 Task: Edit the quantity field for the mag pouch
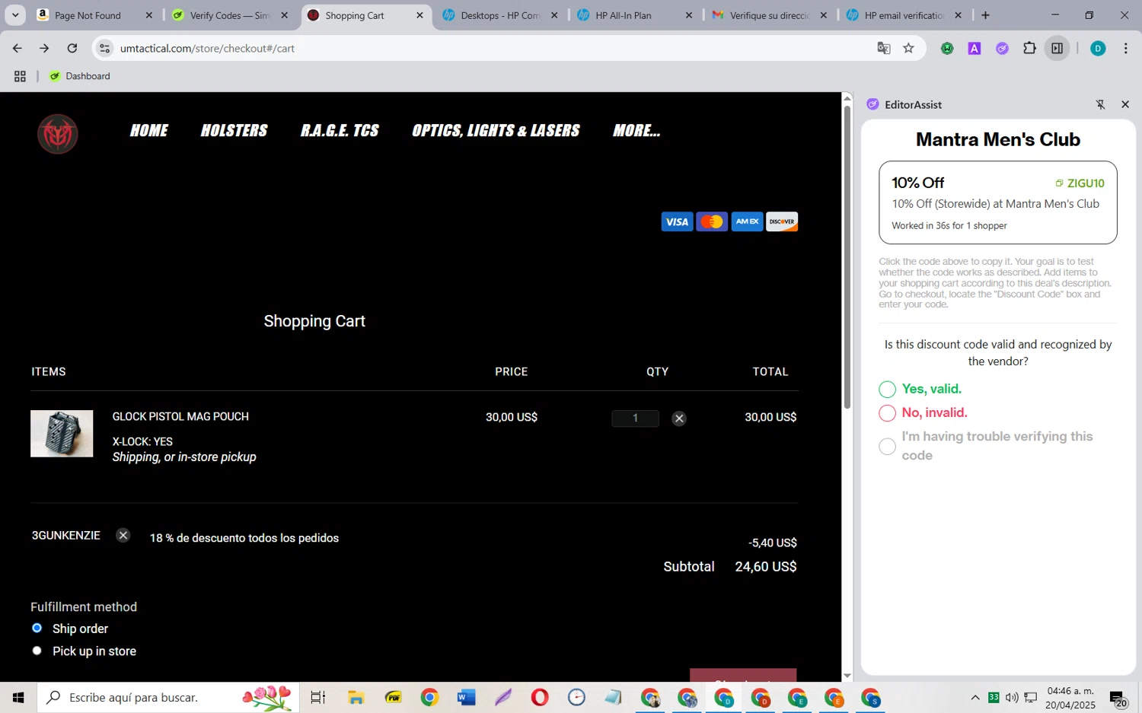point(635,418)
